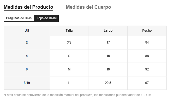Select the US size 8/10 row label
The width and height of the screenshot is (170, 100).
pyautogui.click(x=27, y=83)
